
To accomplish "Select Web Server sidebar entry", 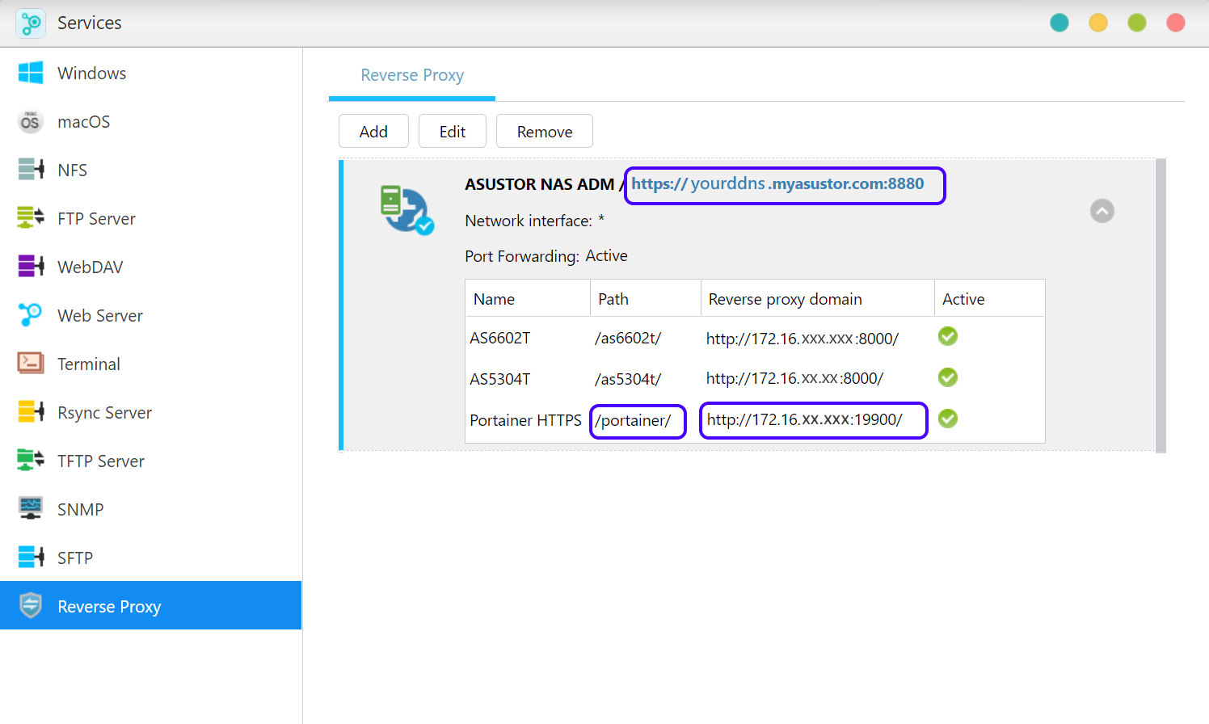I will 151,315.
